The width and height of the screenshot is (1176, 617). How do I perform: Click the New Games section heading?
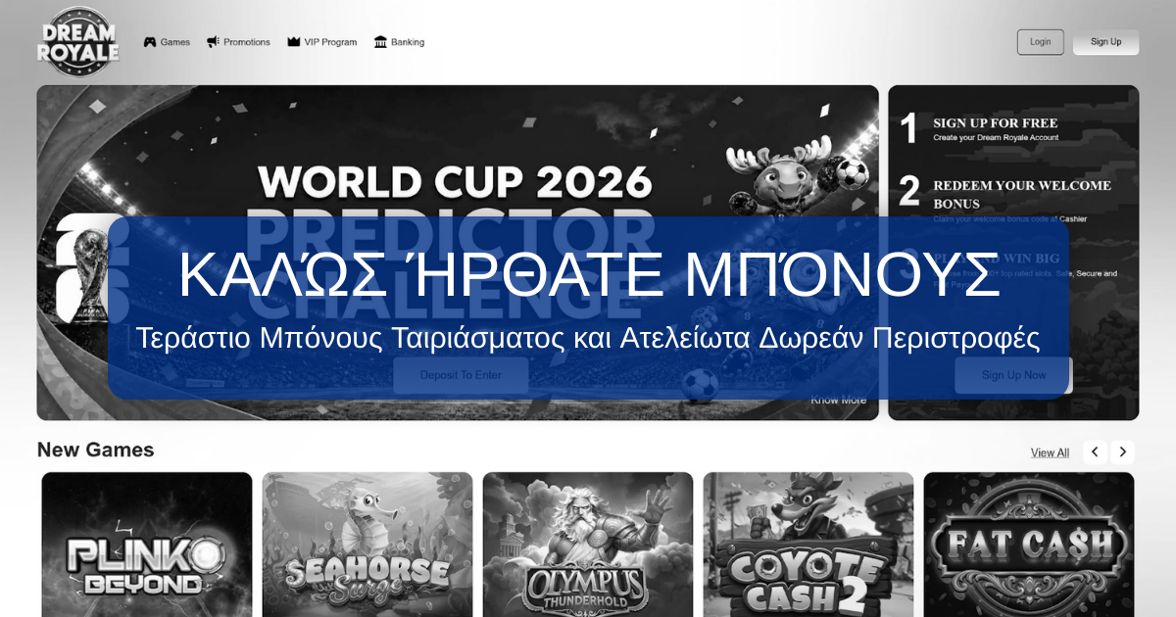95,450
